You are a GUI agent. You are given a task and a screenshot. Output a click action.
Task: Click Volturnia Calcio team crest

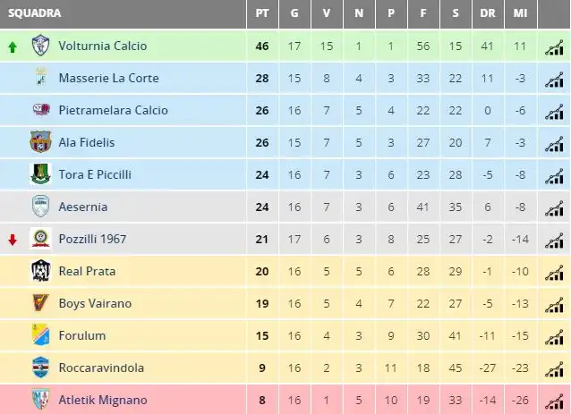40,45
